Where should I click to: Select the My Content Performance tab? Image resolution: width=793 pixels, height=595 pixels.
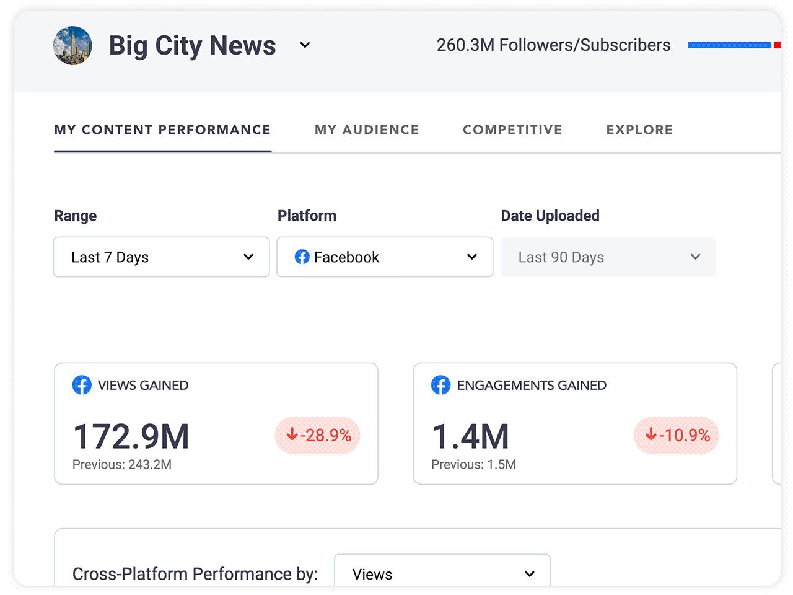point(162,130)
